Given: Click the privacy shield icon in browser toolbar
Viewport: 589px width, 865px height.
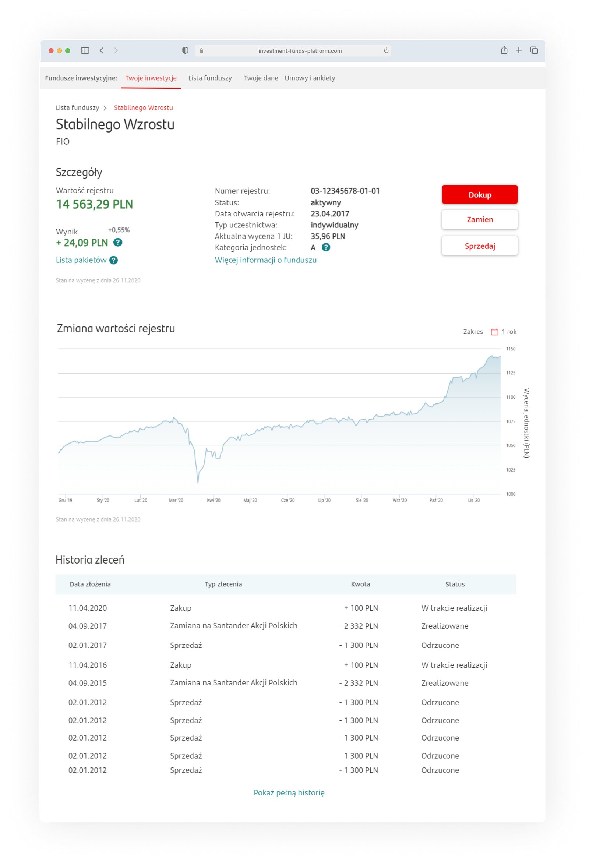Looking at the screenshot, I should (x=185, y=50).
